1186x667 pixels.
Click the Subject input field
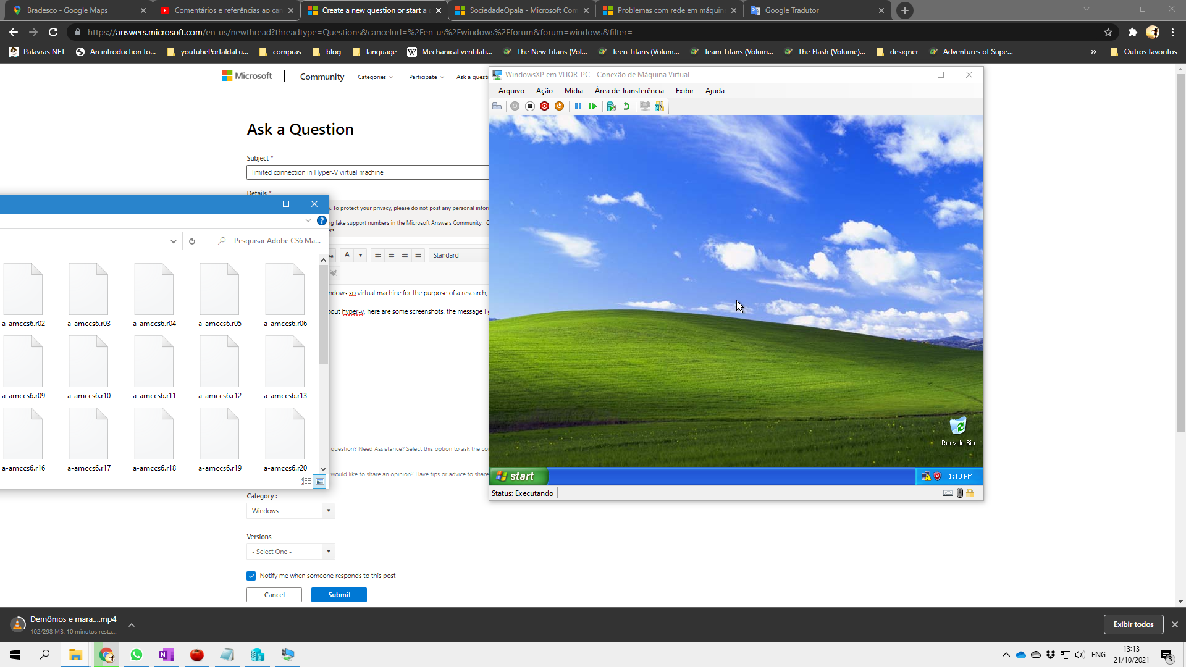click(x=368, y=172)
